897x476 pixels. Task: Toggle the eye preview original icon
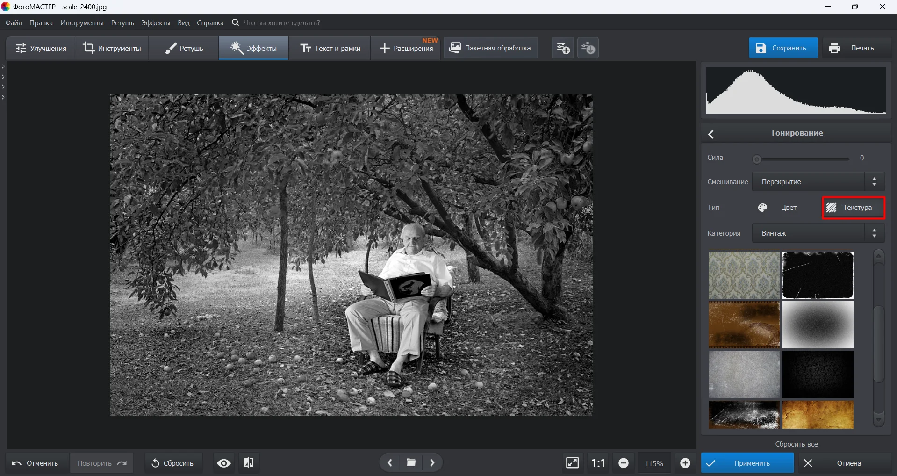tap(224, 463)
